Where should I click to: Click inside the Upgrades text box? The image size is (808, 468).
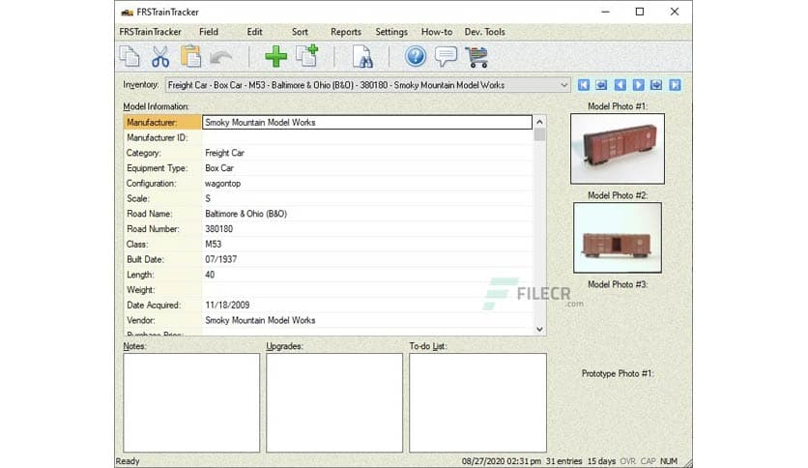pyautogui.click(x=334, y=402)
